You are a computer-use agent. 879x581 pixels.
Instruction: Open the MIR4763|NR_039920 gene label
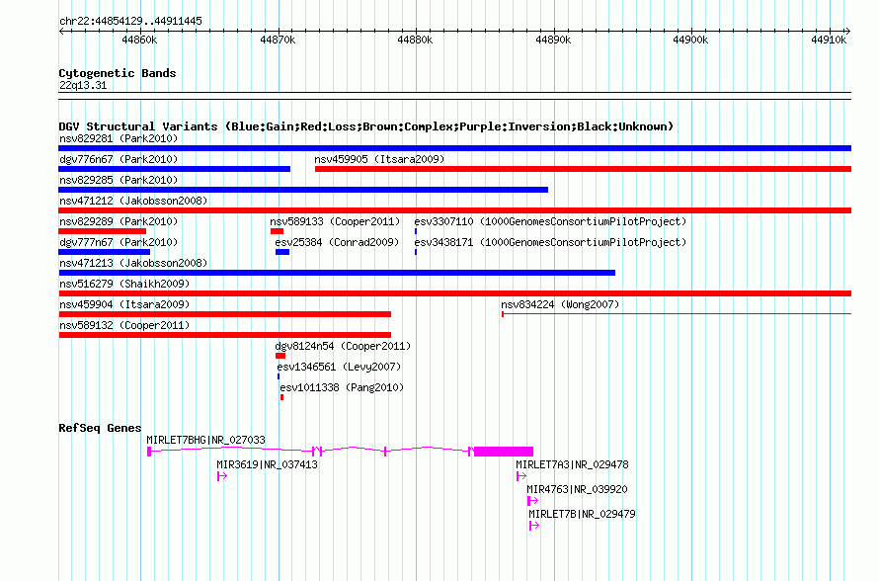pyautogui.click(x=577, y=489)
